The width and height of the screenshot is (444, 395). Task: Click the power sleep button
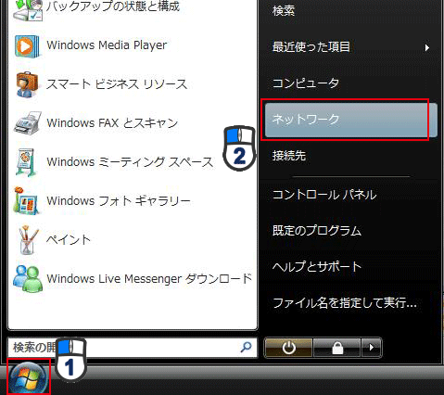288,348
